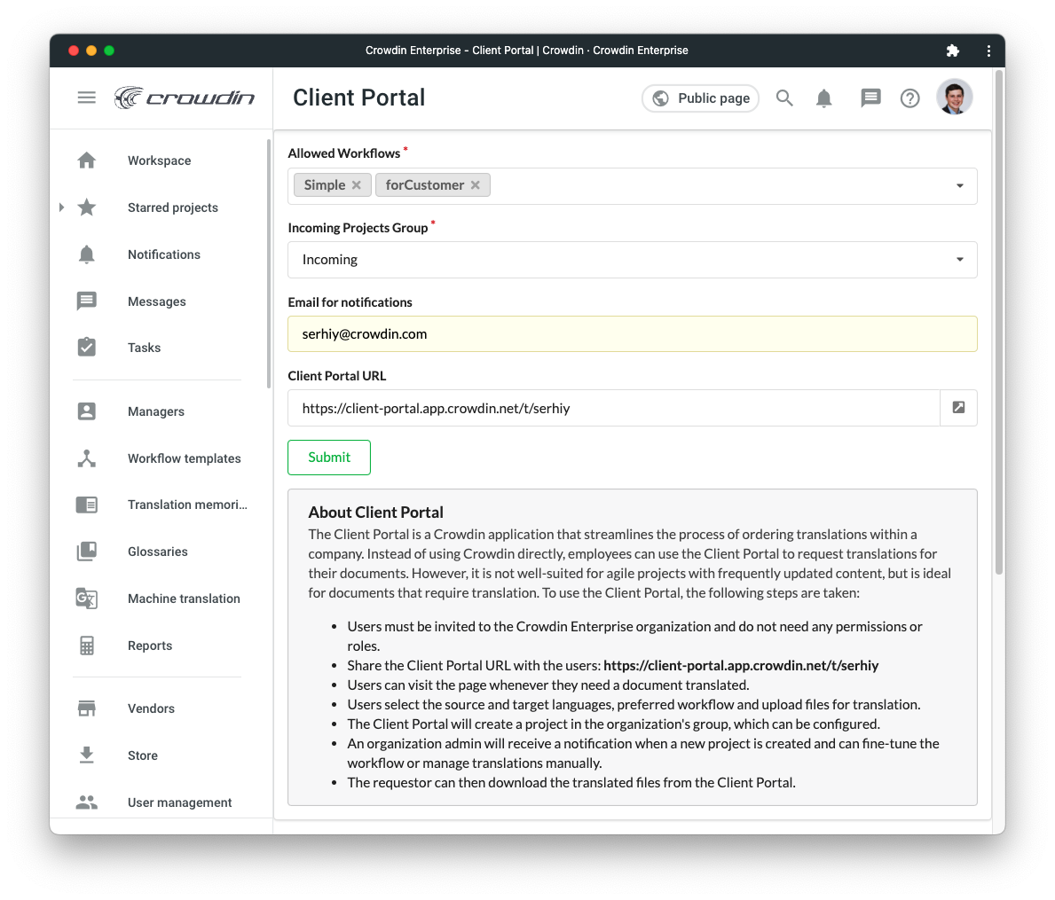
Task: Click the Crowdin logo
Action: pyautogui.click(x=185, y=98)
